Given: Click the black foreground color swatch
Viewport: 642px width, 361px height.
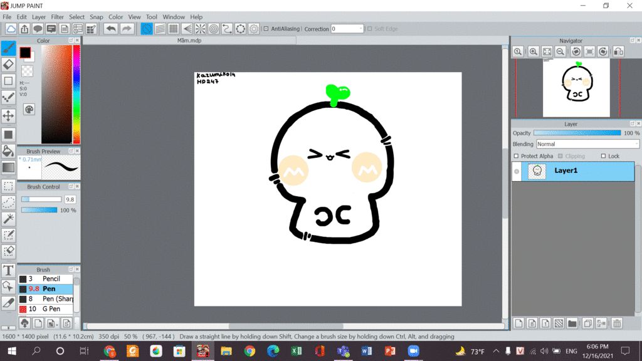Looking at the screenshot, I should pos(25,53).
